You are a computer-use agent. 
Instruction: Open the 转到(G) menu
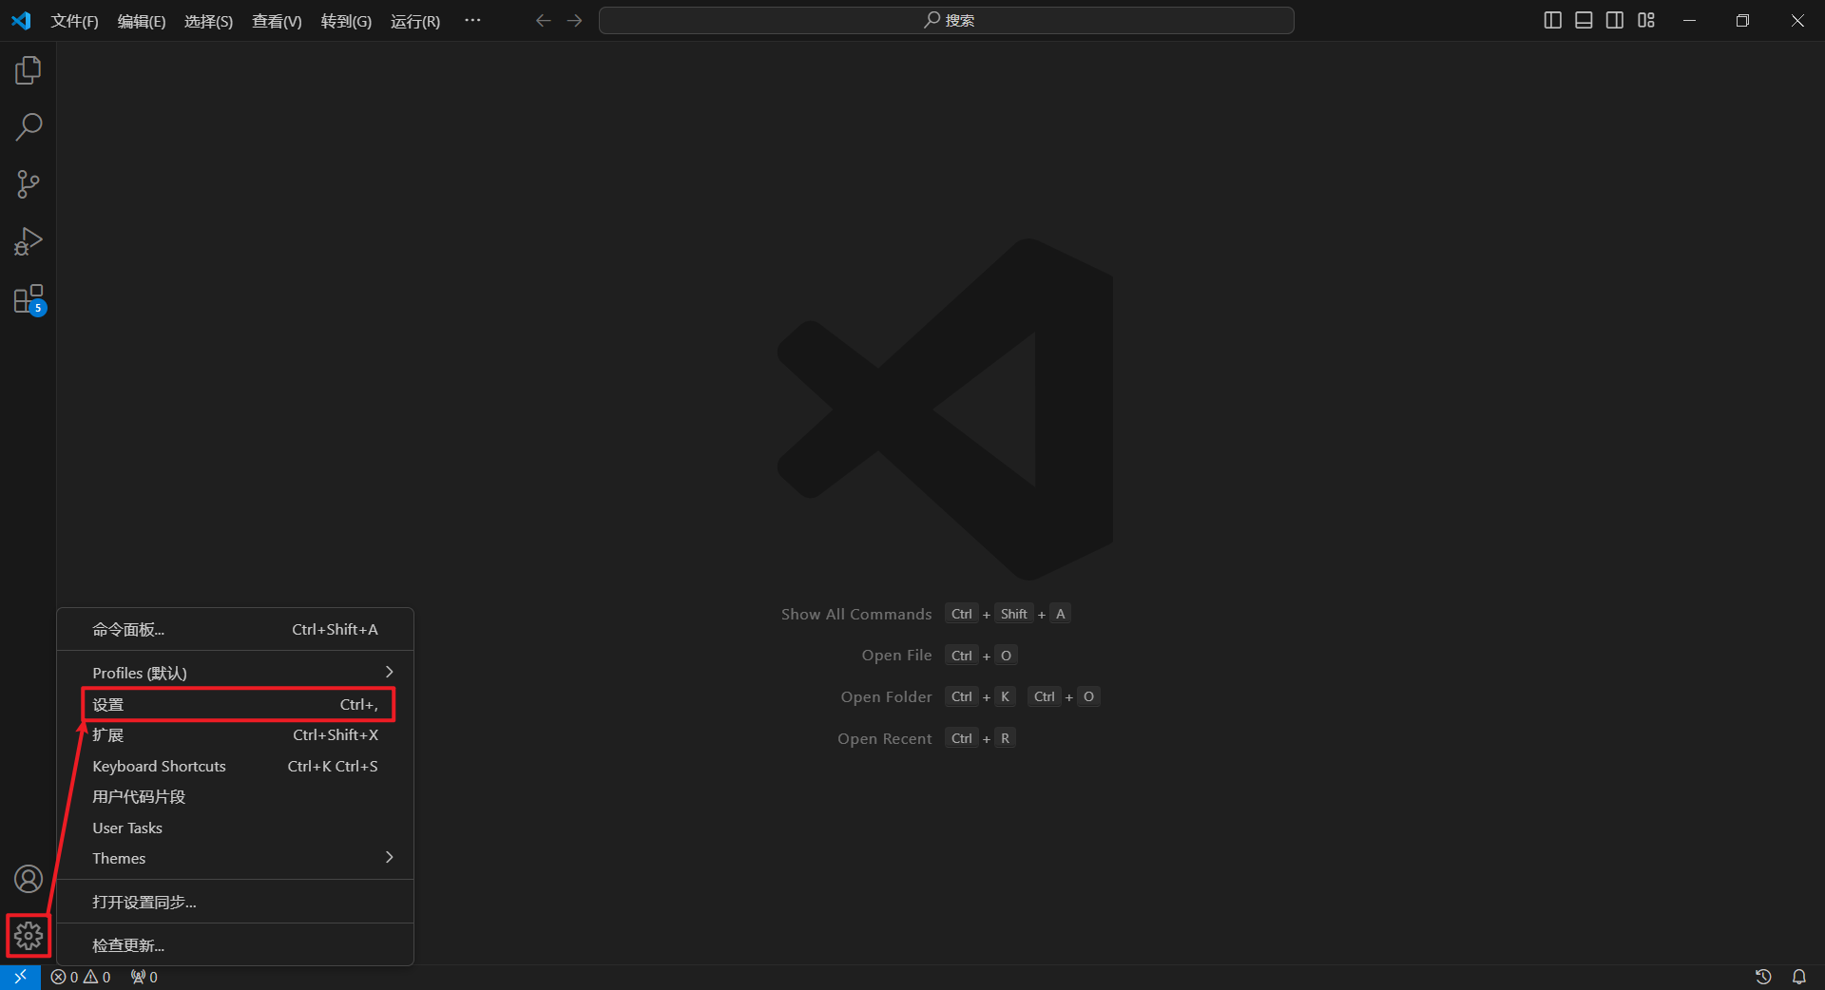coord(346,21)
